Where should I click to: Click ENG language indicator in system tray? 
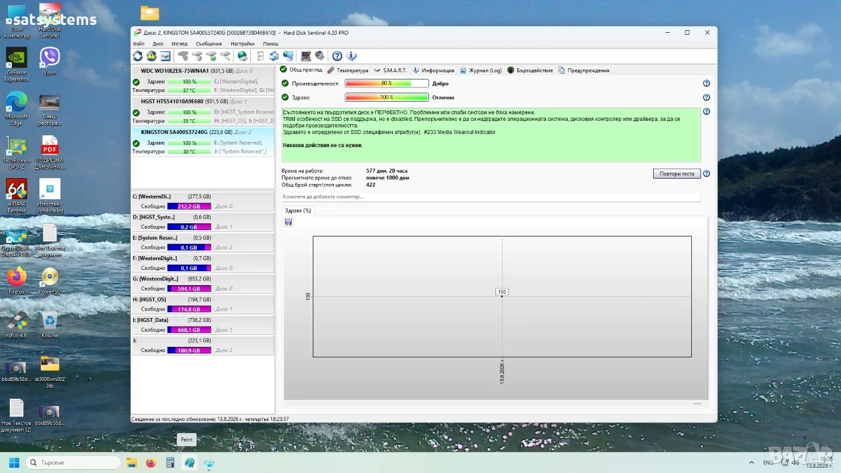(769, 462)
